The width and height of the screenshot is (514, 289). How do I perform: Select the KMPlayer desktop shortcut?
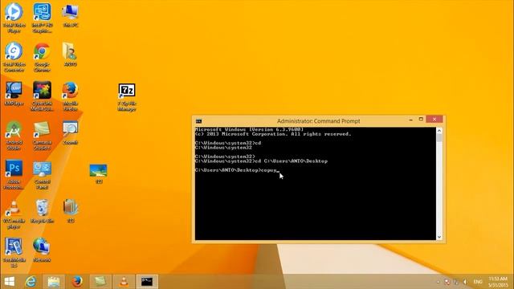(14, 94)
